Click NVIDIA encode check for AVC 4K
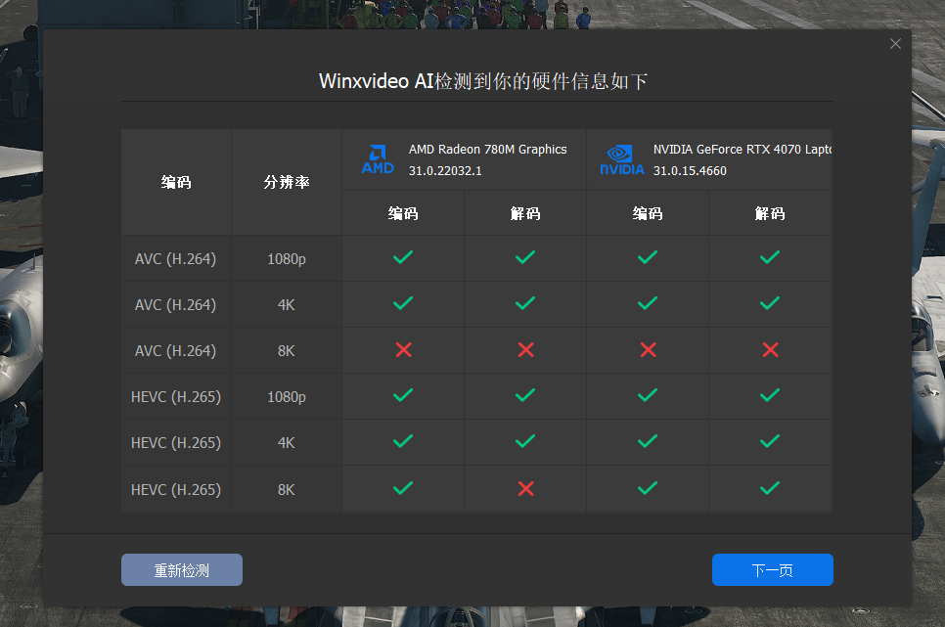The height and width of the screenshot is (627, 945). pos(648,303)
